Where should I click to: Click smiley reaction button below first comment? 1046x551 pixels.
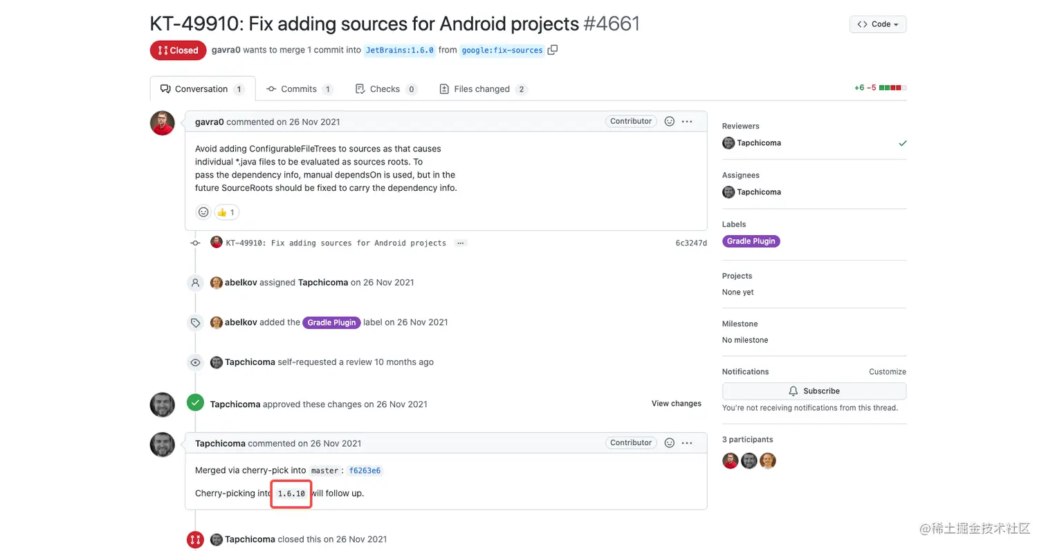[x=203, y=212]
